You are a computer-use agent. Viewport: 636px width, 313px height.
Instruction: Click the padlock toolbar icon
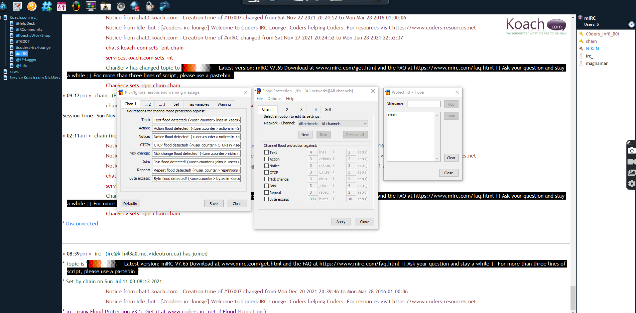tap(150, 6)
